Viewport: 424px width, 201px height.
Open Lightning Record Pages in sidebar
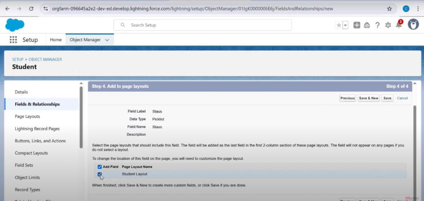point(37,129)
